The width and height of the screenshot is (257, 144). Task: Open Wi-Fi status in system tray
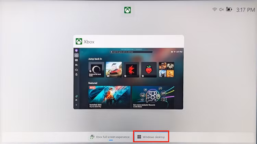click(x=215, y=10)
